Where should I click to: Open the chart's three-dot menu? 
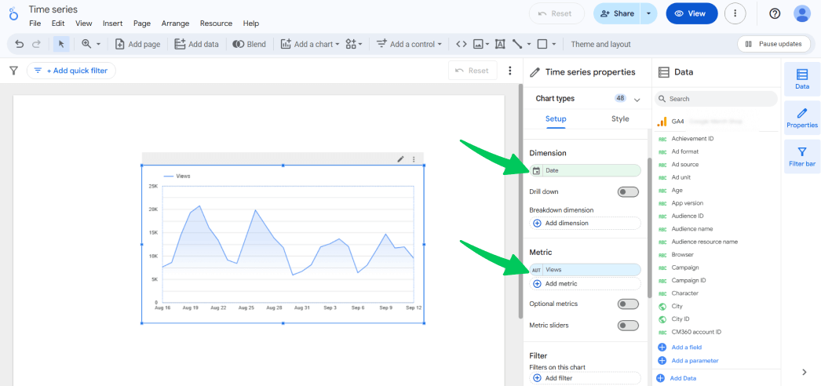[x=414, y=159]
